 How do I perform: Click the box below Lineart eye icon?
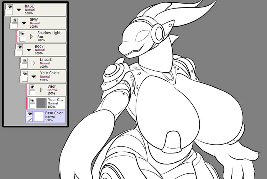click(25, 66)
